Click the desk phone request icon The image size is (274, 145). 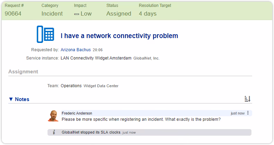45,34
